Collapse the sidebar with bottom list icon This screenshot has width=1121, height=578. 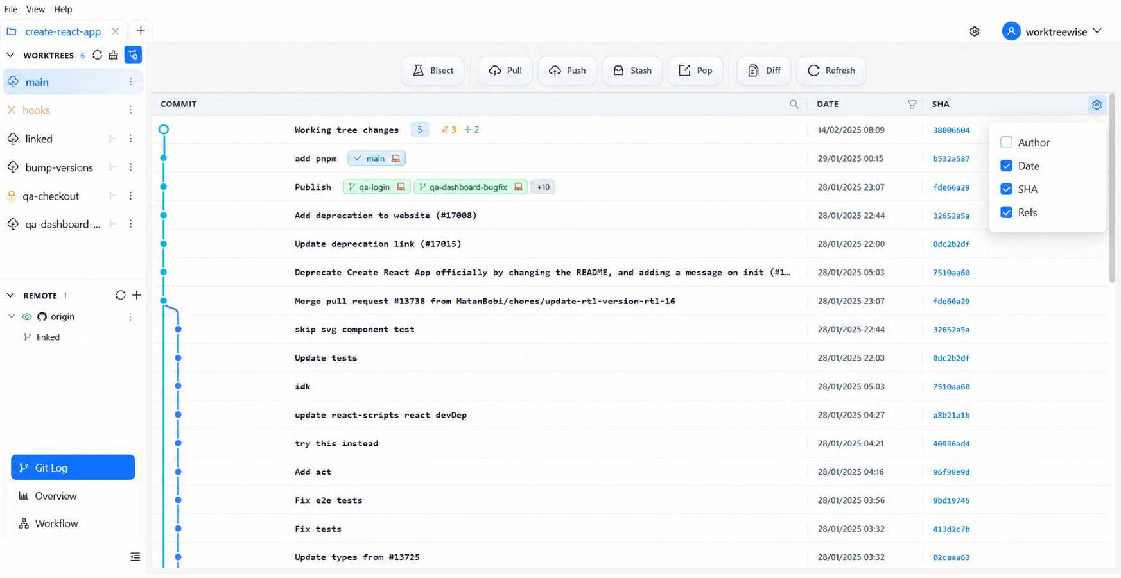click(135, 557)
